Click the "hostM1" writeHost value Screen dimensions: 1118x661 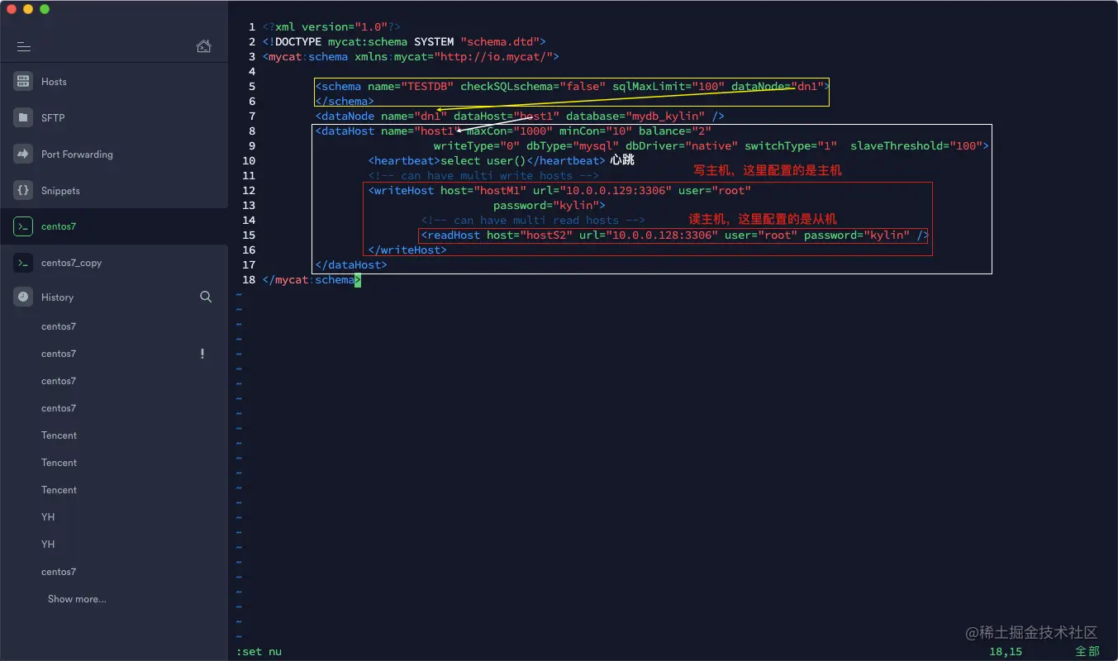500,191
